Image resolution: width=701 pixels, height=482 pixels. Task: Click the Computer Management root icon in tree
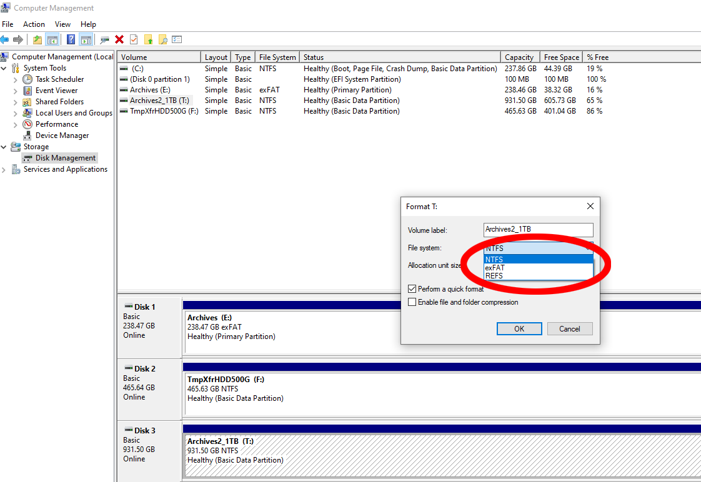pyautogui.click(x=4, y=57)
